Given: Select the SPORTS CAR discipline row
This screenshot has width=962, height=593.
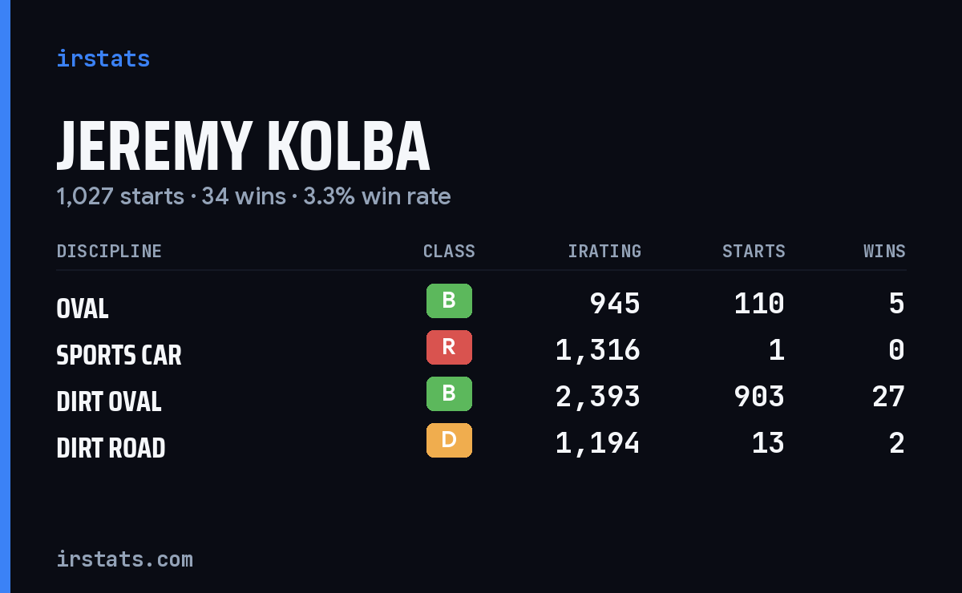Looking at the screenshot, I should point(481,350).
